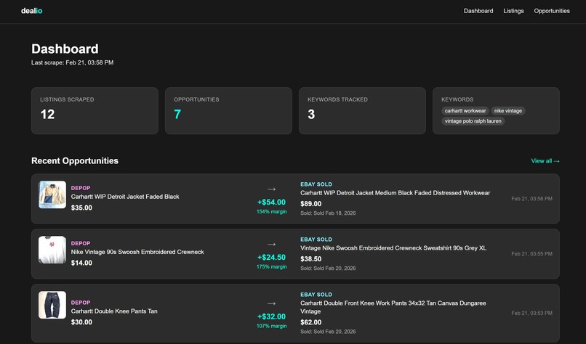Click the $38.50 eBay sold price
The image size is (586, 344).
311,259
